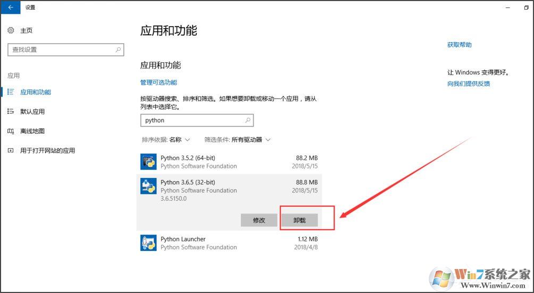
Task: Click the 2018/4/8 install date
Action: (306, 247)
